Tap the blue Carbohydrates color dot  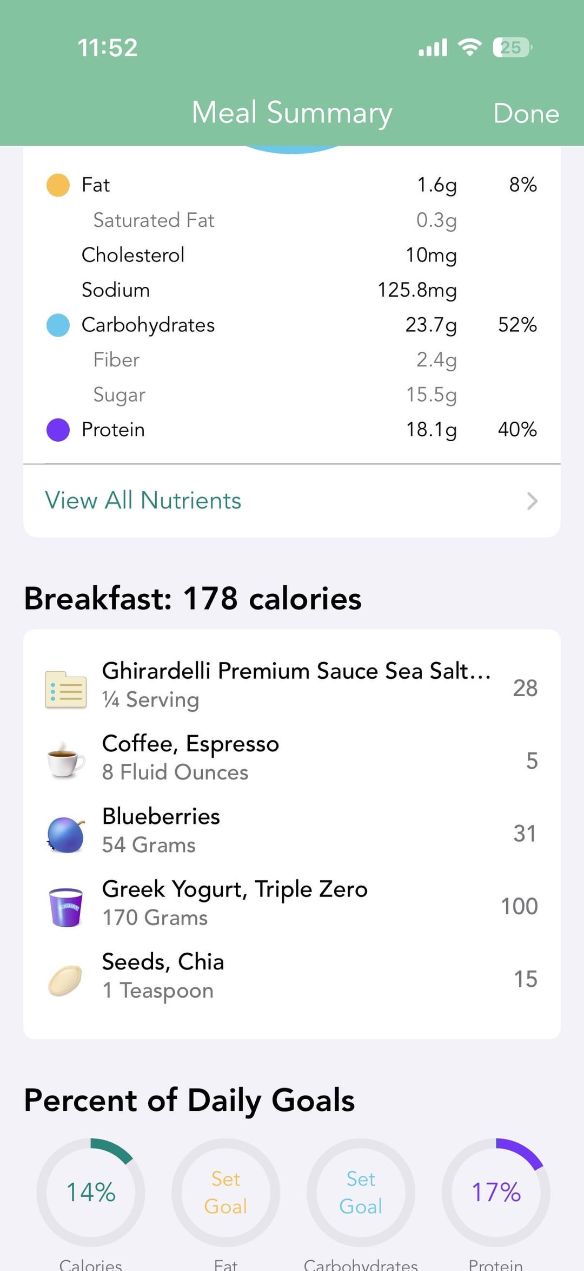coord(58,325)
